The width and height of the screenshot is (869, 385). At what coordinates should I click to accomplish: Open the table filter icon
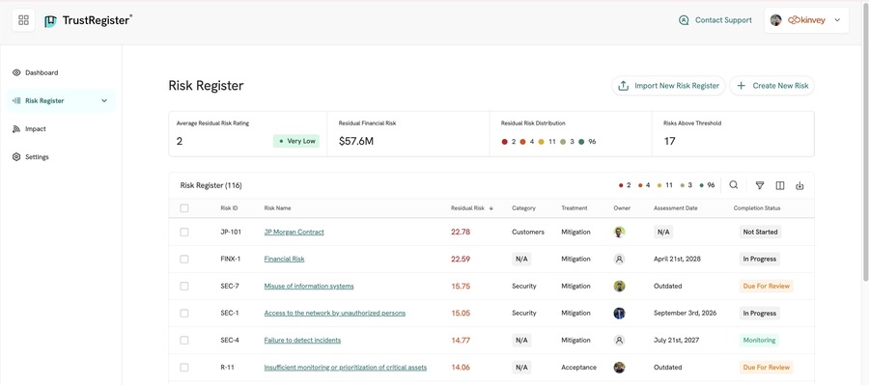point(760,185)
